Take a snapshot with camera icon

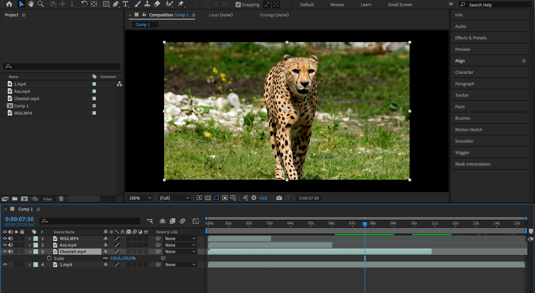coord(279,198)
